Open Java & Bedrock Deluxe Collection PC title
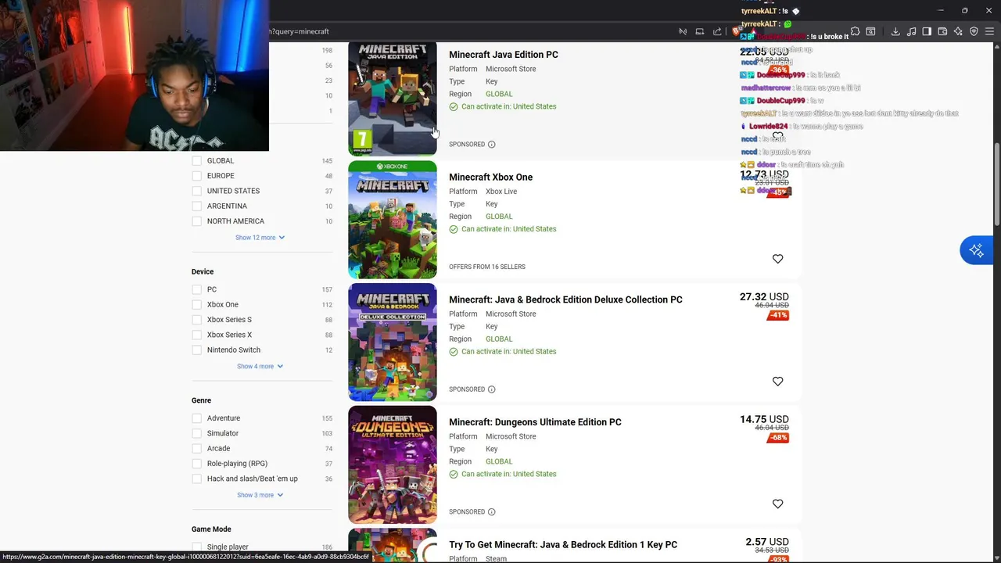1001x563 pixels. tap(565, 299)
